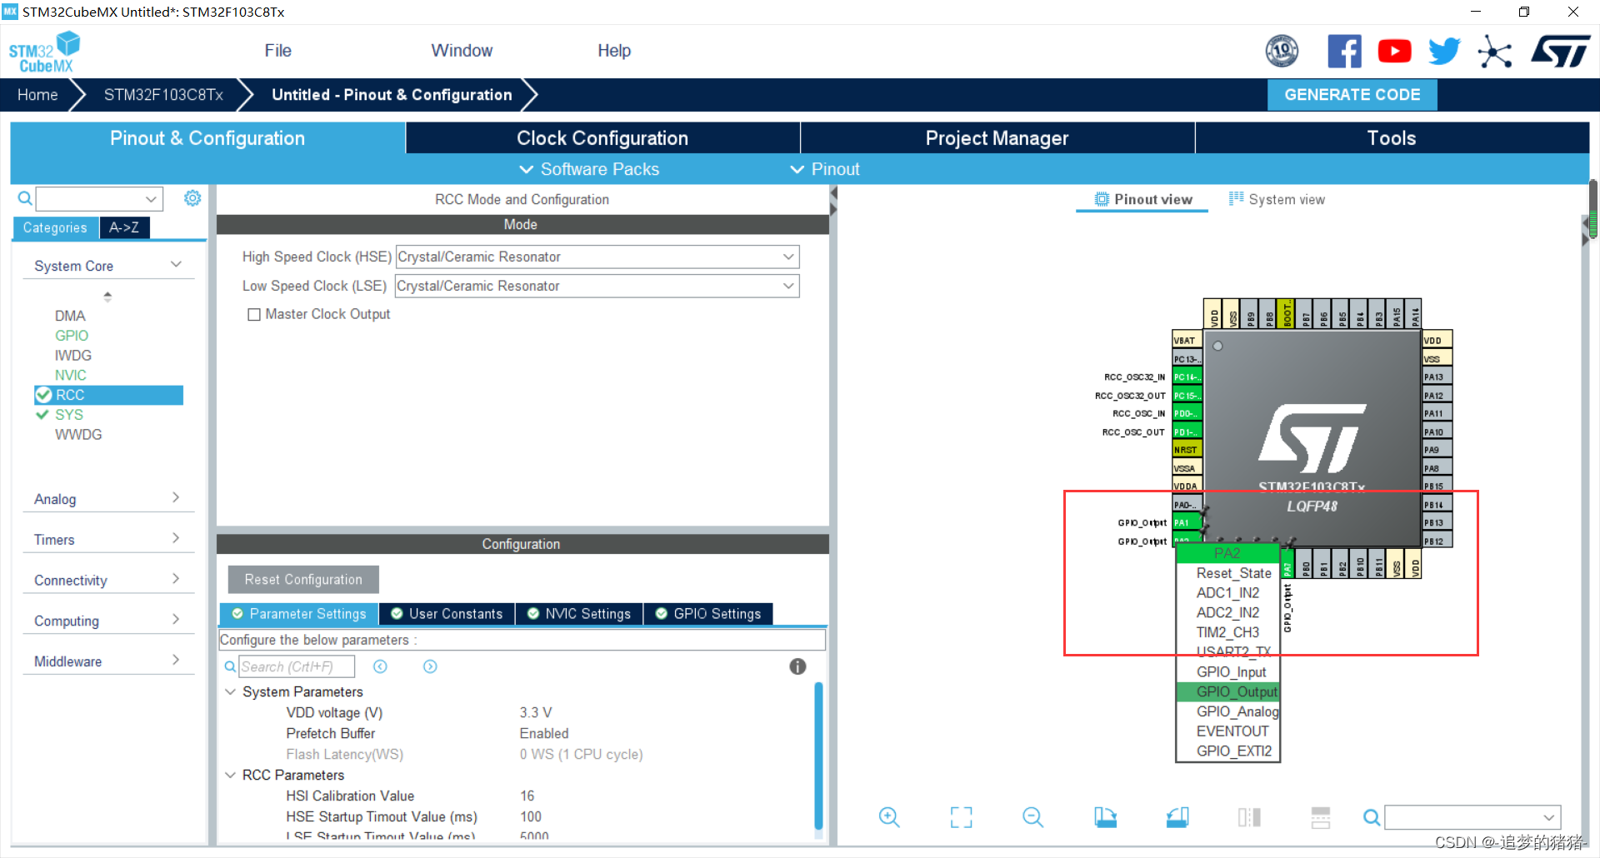1600x858 pixels.
Task: Rotate the chip view counterclockwise
Action: pyautogui.click(x=1177, y=817)
